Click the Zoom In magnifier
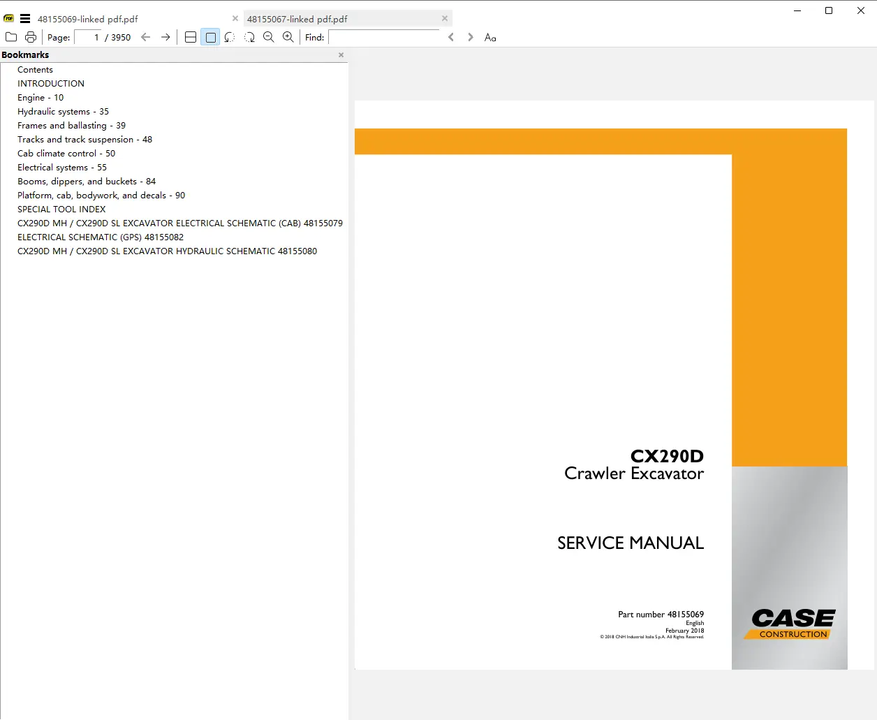Viewport: 877px width, 720px height. coord(288,37)
